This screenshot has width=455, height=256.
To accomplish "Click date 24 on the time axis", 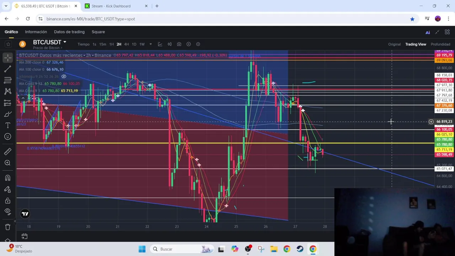I will [x=207, y=226].
